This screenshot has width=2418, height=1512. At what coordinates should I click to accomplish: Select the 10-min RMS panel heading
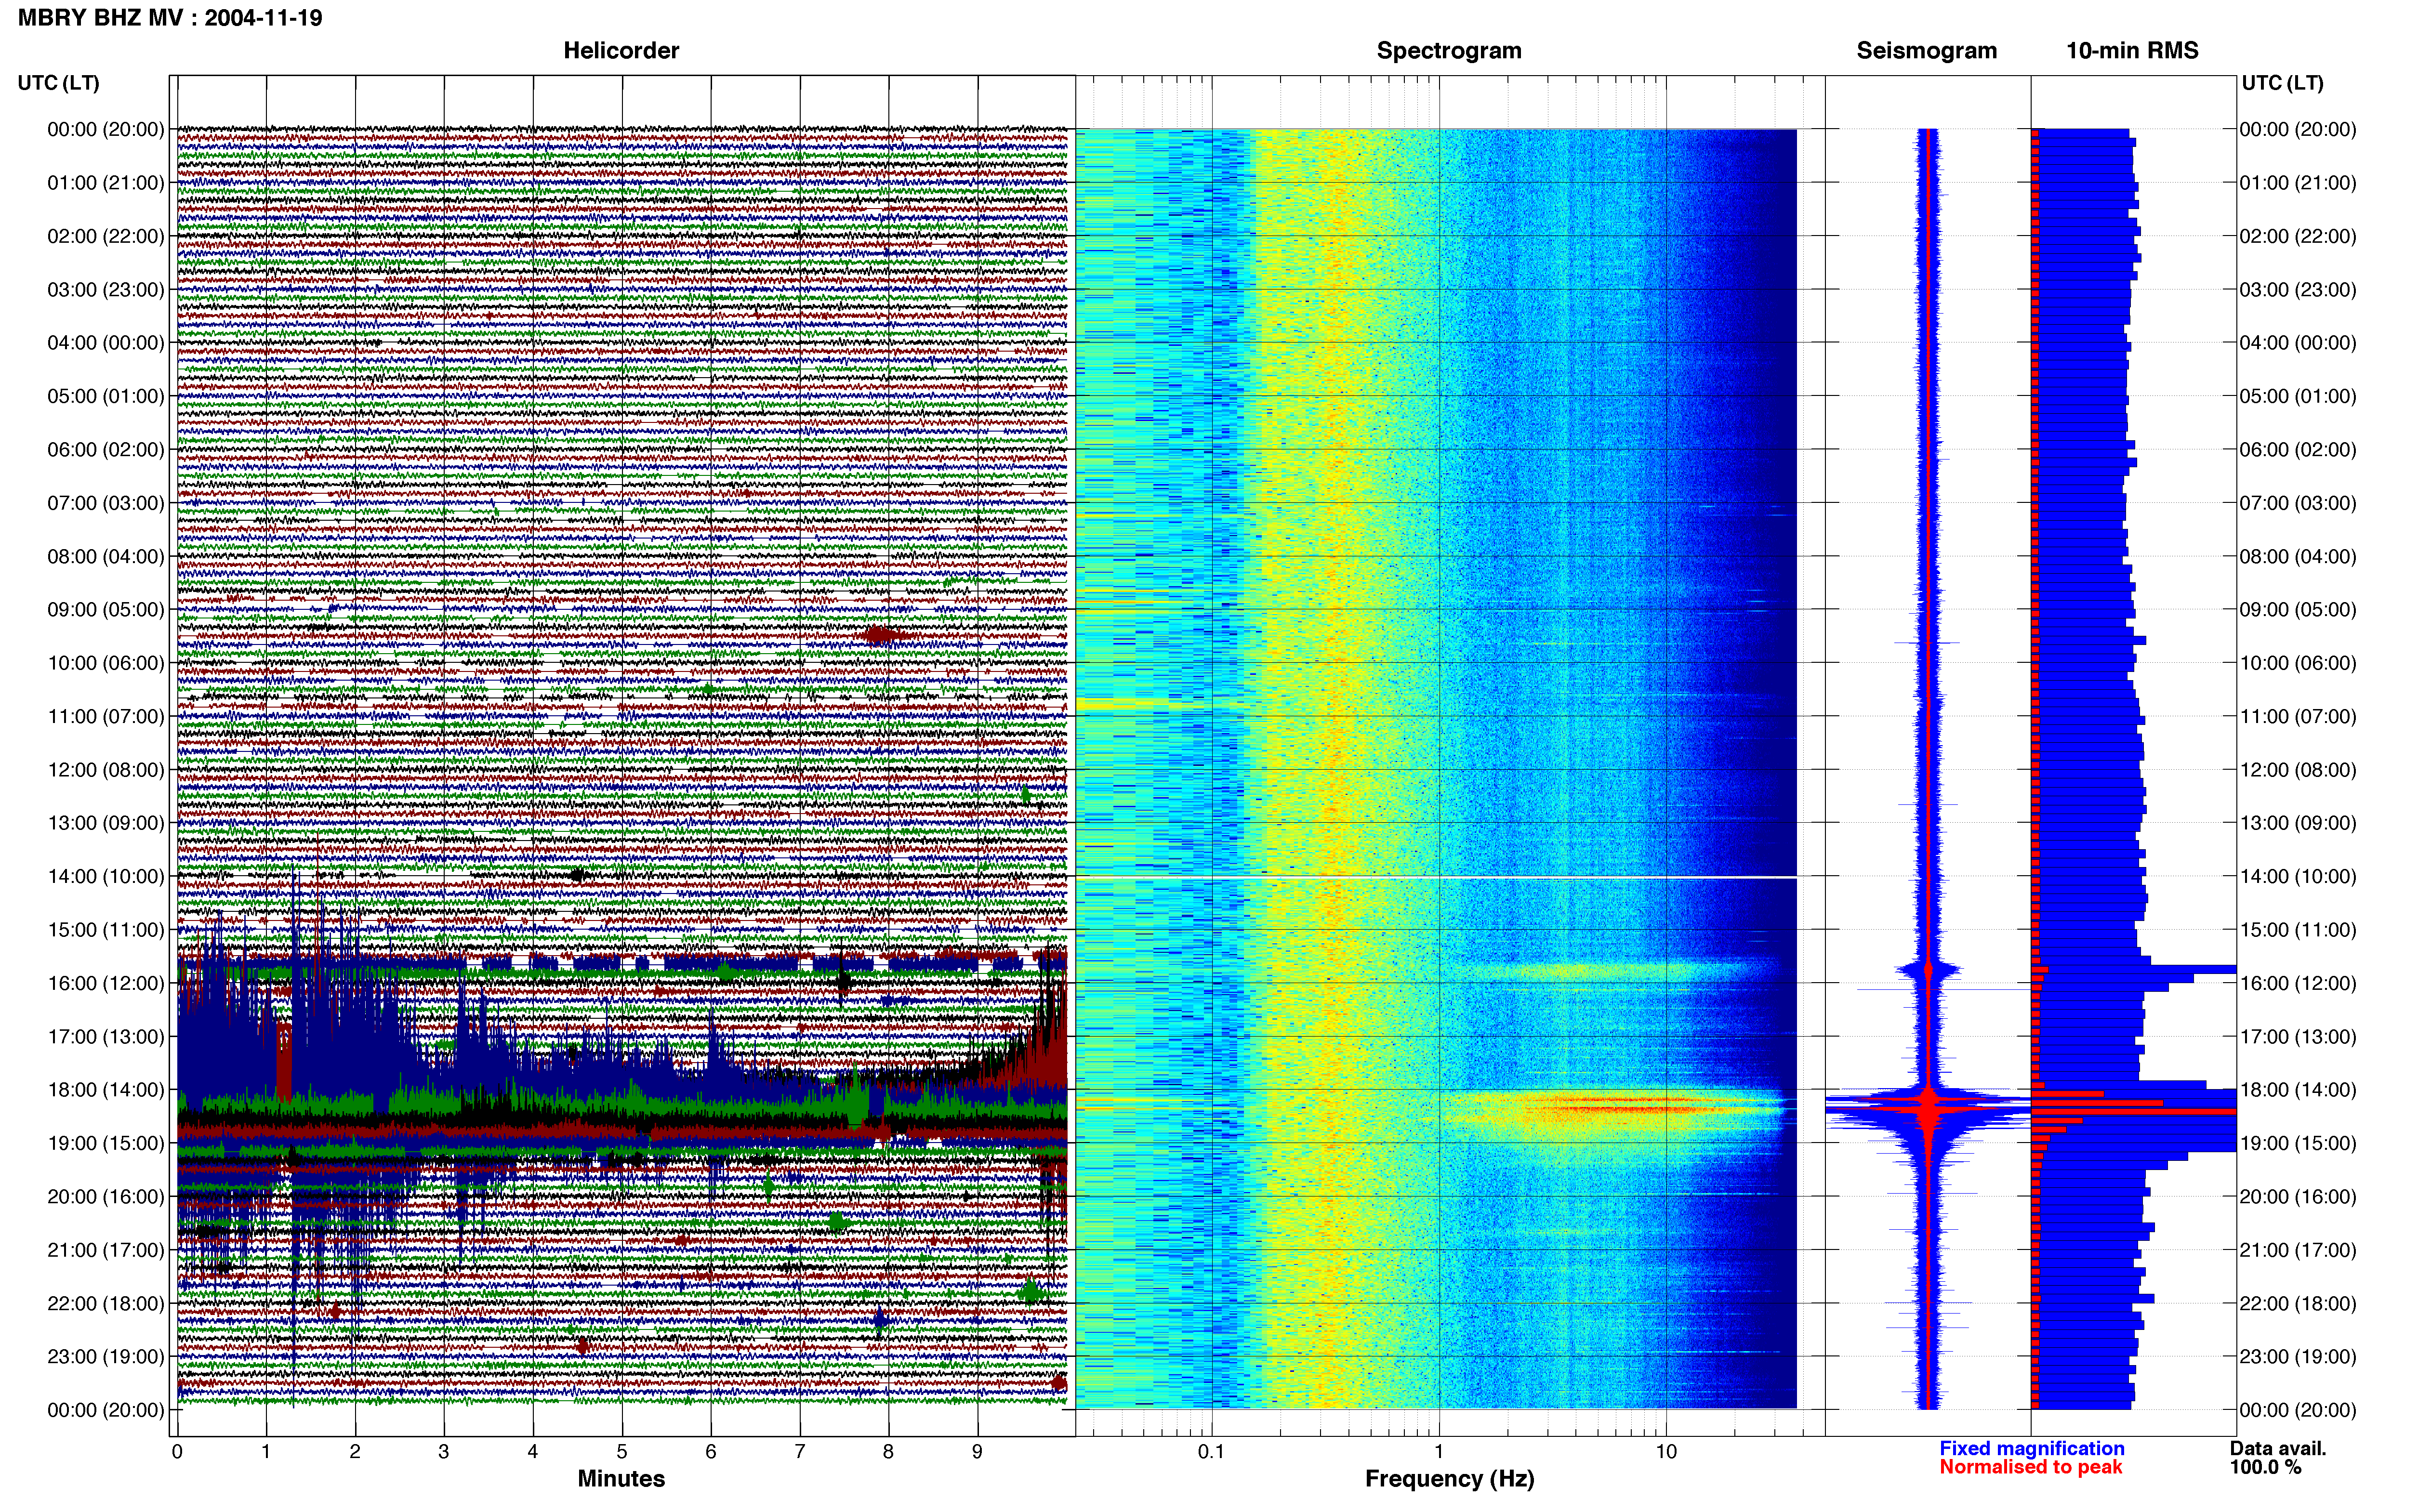point(2132,50)
